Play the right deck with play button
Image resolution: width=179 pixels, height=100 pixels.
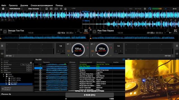pos(92,55)
